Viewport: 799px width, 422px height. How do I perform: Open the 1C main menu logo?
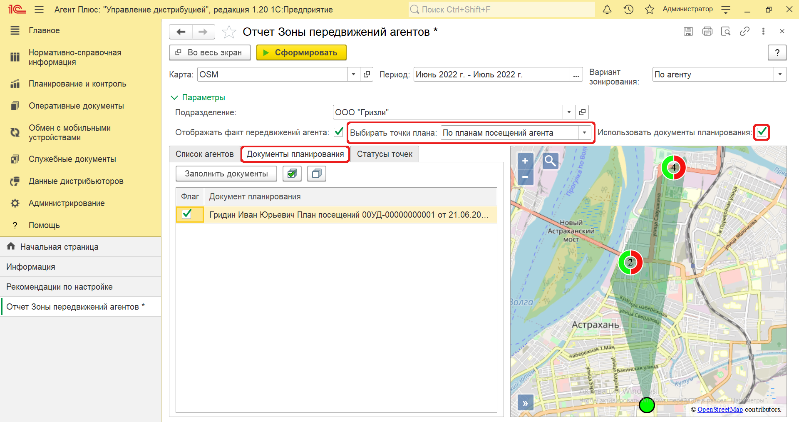tap(17, 9)
